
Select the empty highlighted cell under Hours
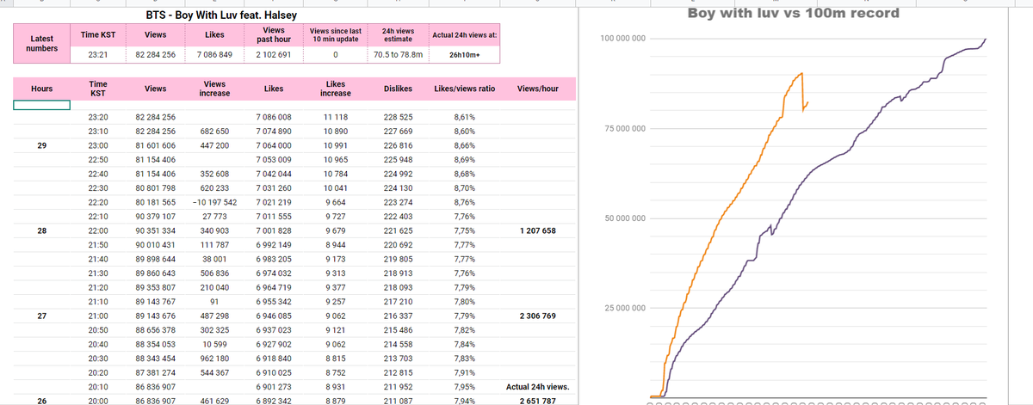41,105
